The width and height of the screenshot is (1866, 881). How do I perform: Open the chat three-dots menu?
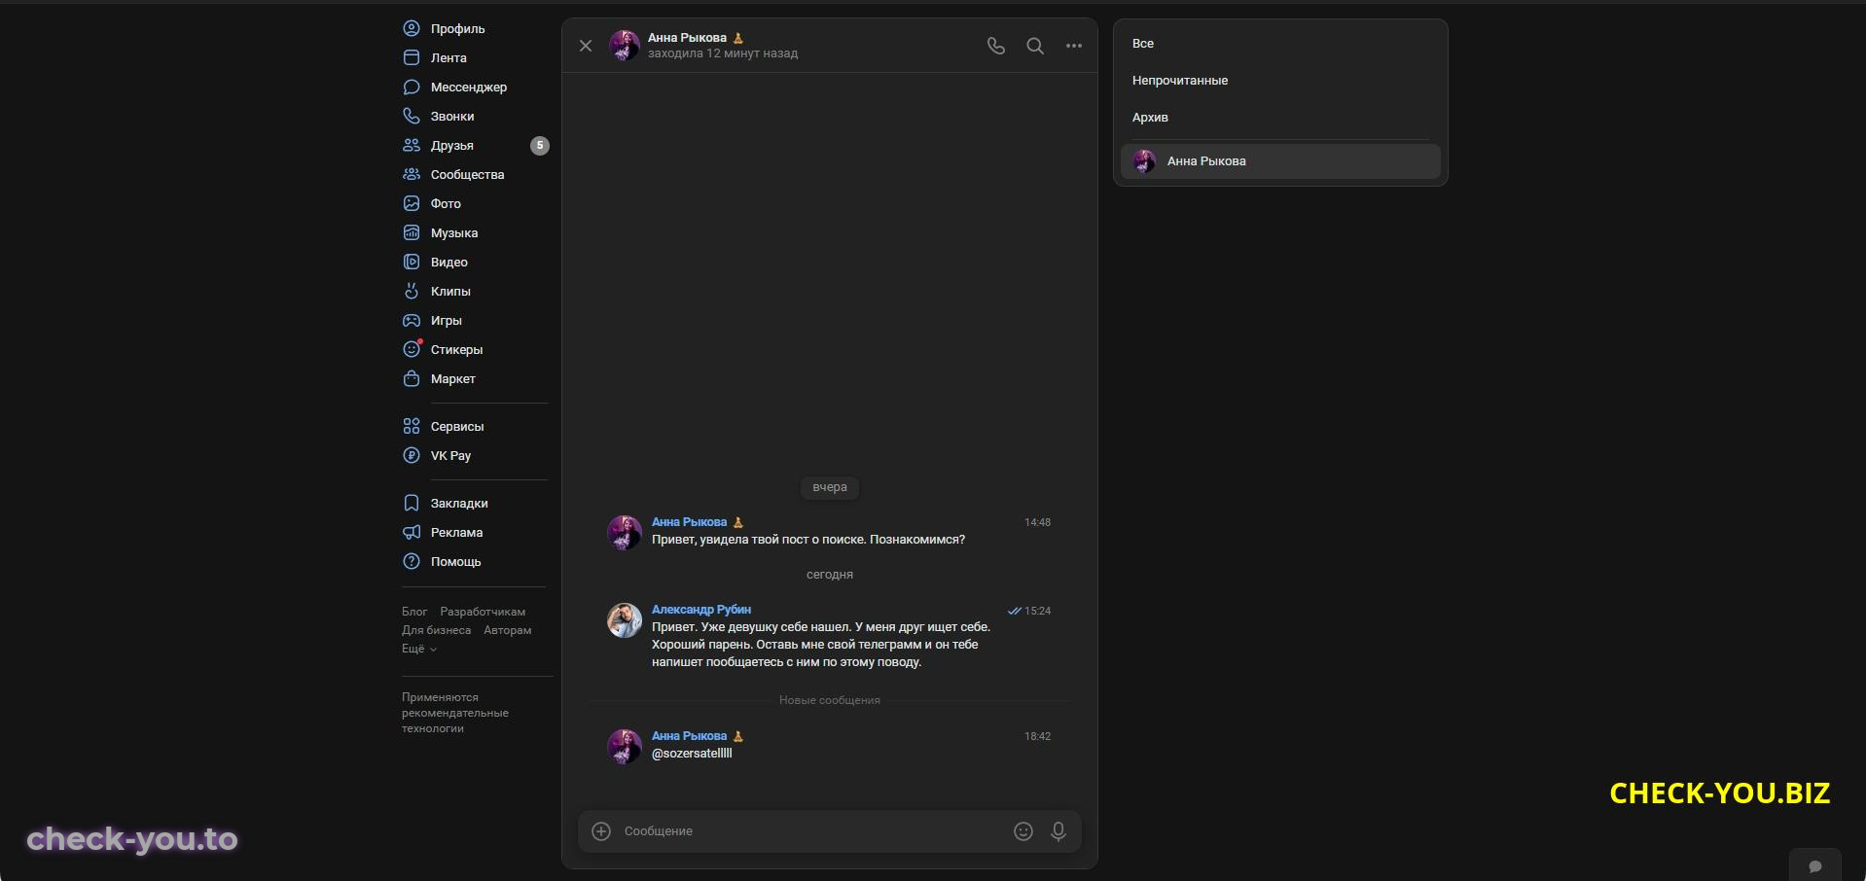click(1074, 46)
